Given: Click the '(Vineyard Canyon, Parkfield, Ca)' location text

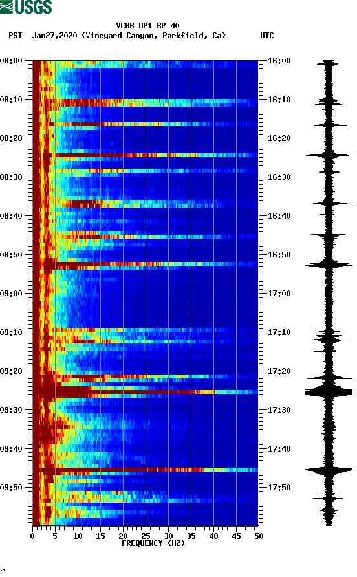Looking at the screenshot, I should [153, 36].
